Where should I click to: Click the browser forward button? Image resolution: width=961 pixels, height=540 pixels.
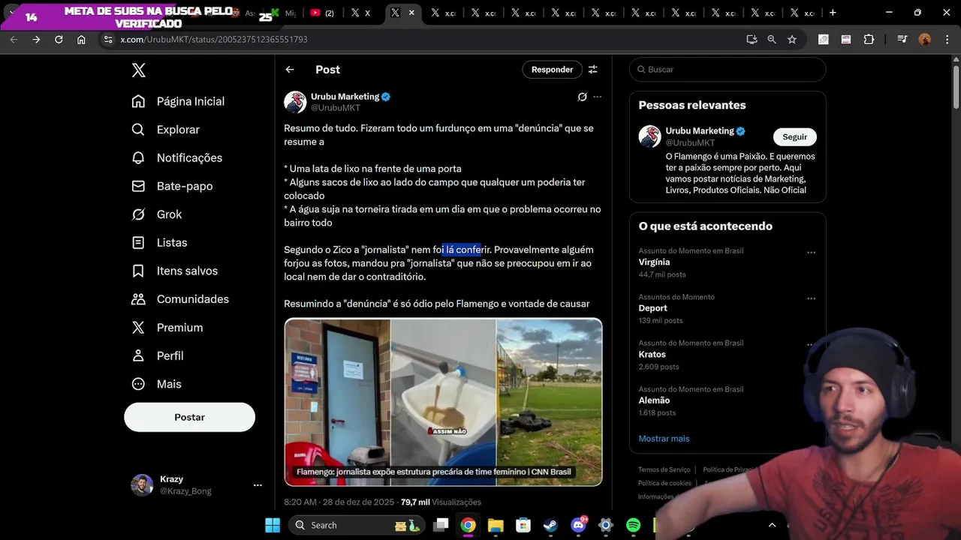(36, 40)
